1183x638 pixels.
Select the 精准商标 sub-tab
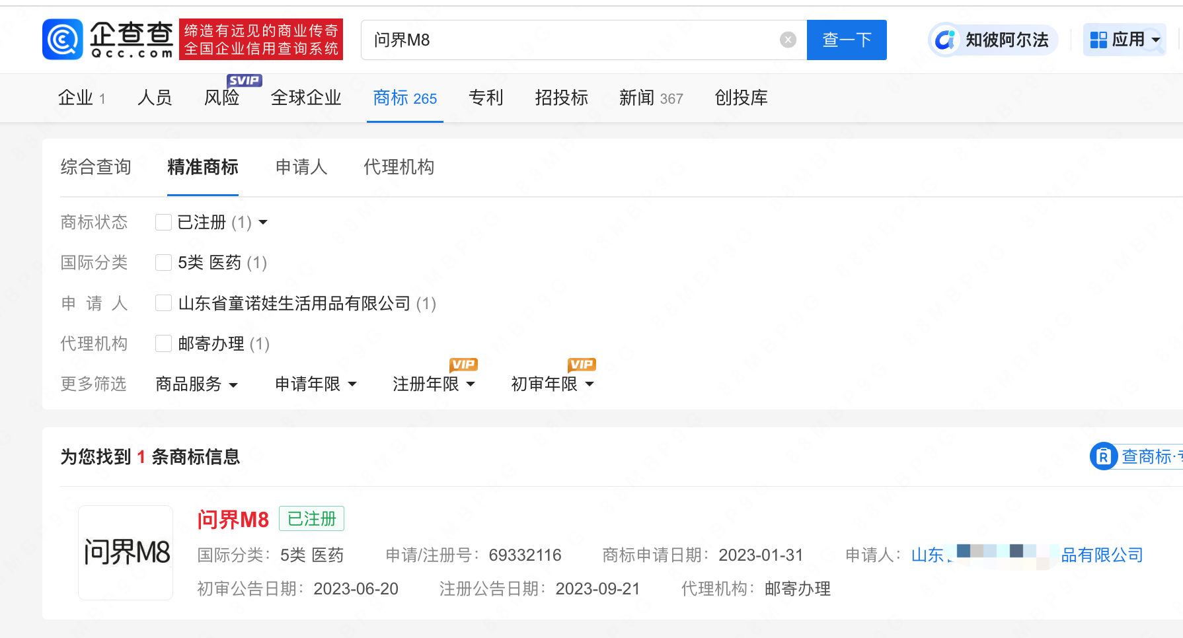pyautogui.click(x=203, y=167)
